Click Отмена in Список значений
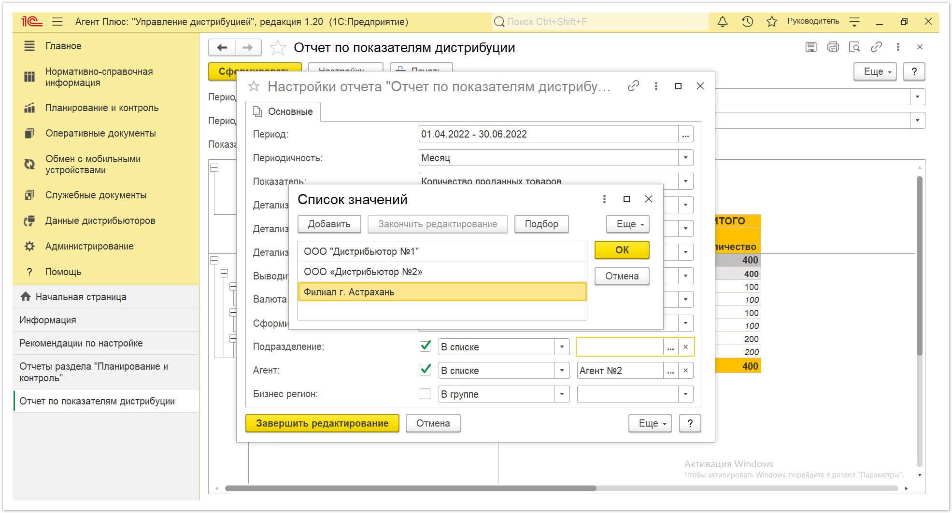952x513 pixels. tap(622, 276)
